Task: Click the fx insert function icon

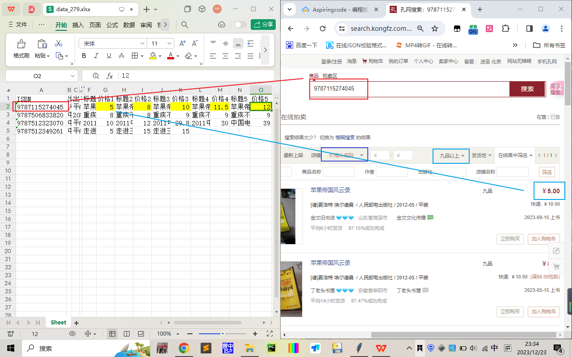Action: tap(109, 76)
